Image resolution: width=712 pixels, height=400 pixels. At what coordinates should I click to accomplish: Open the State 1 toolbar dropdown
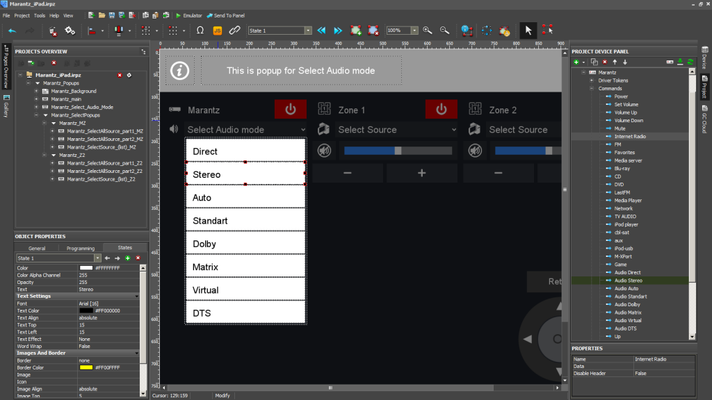308,31
